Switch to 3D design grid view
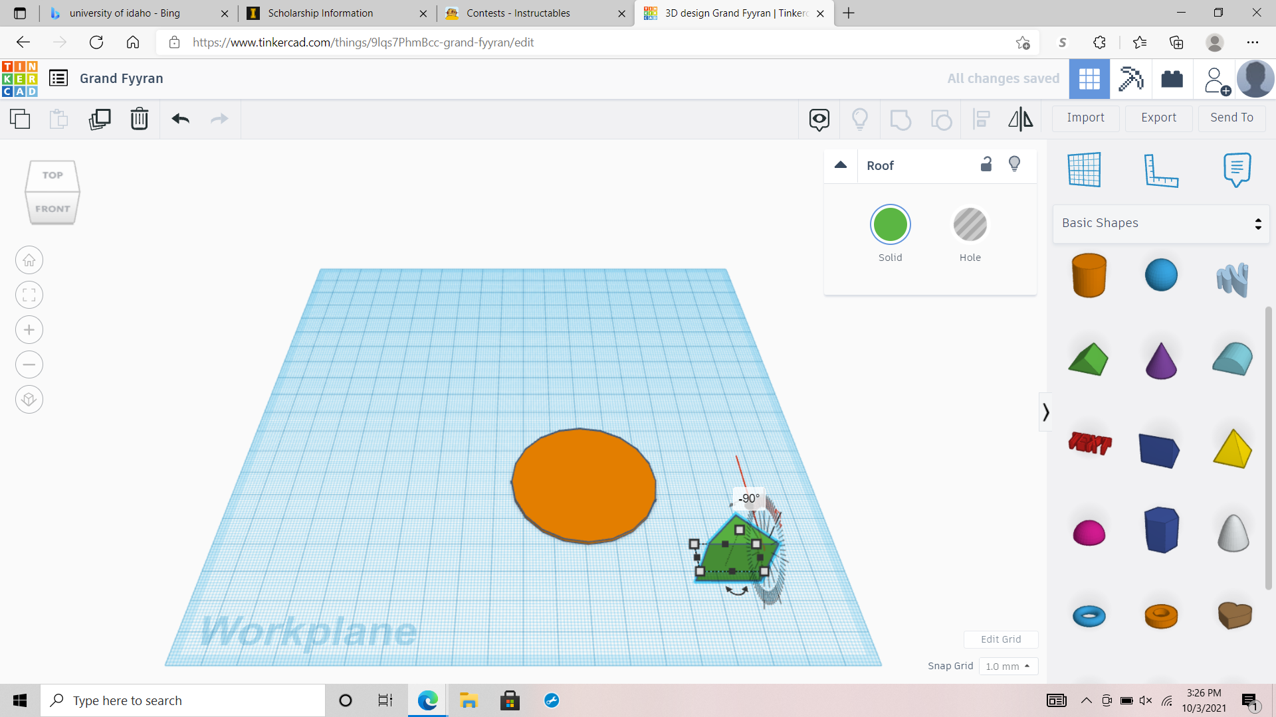This screenshot has height=717, width=1276. [1089, 79]
